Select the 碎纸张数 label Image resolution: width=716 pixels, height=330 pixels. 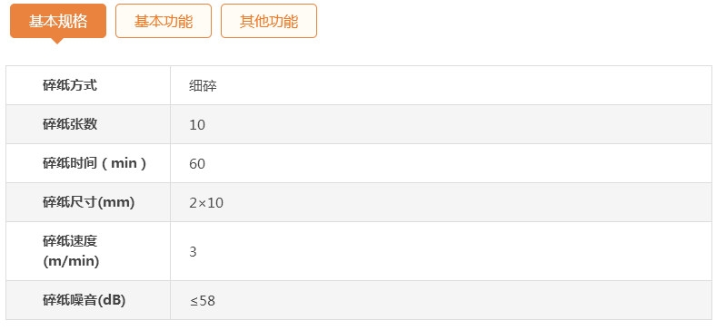coord(70,124)
